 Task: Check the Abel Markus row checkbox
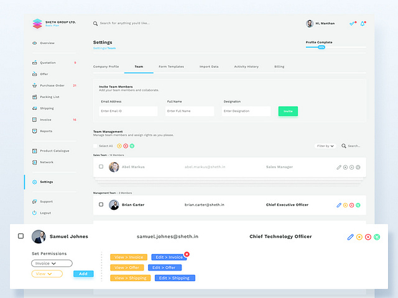101,166
